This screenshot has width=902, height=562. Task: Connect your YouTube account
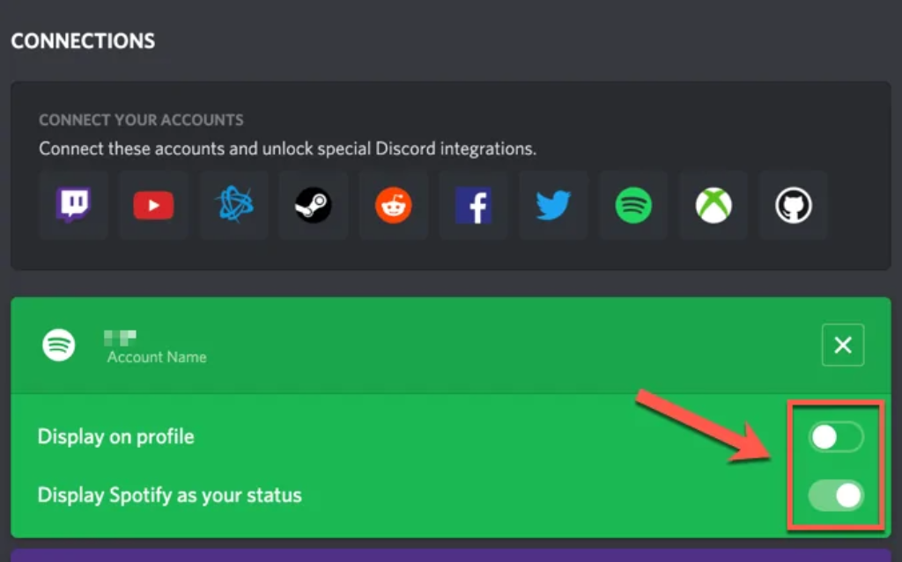[153, 205]
